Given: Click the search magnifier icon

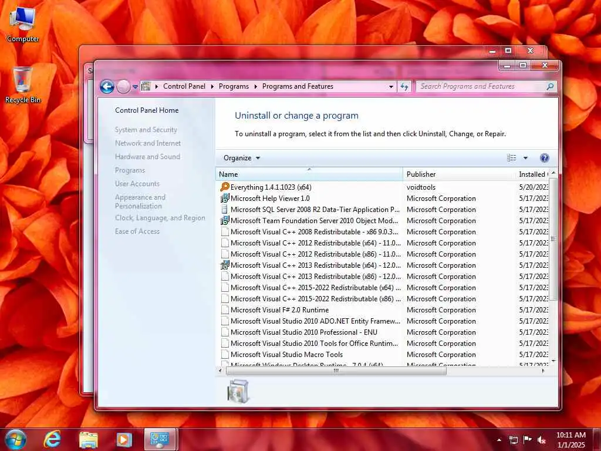Looking at the screenshot, I should [549, 86].
